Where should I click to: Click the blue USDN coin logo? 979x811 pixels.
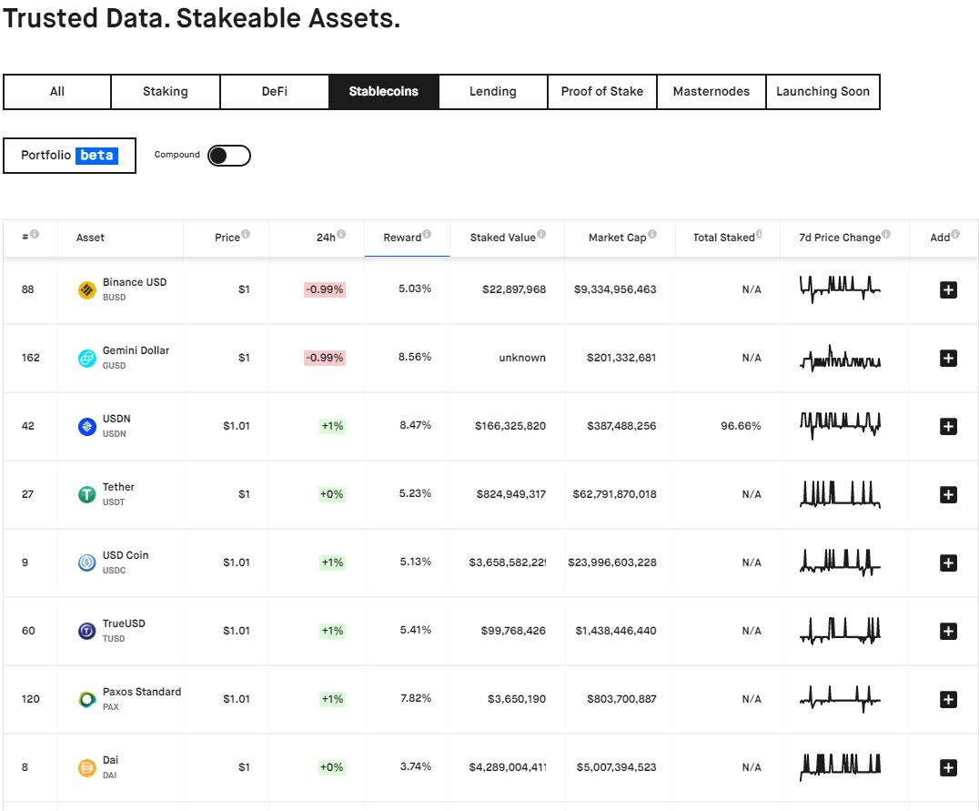pyautogui.click(x=86, y=426)
